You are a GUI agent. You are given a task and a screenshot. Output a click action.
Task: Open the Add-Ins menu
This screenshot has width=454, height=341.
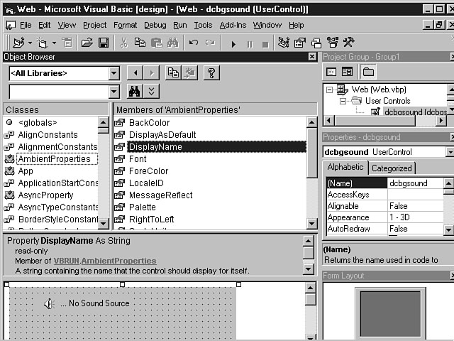click(233, 25)
